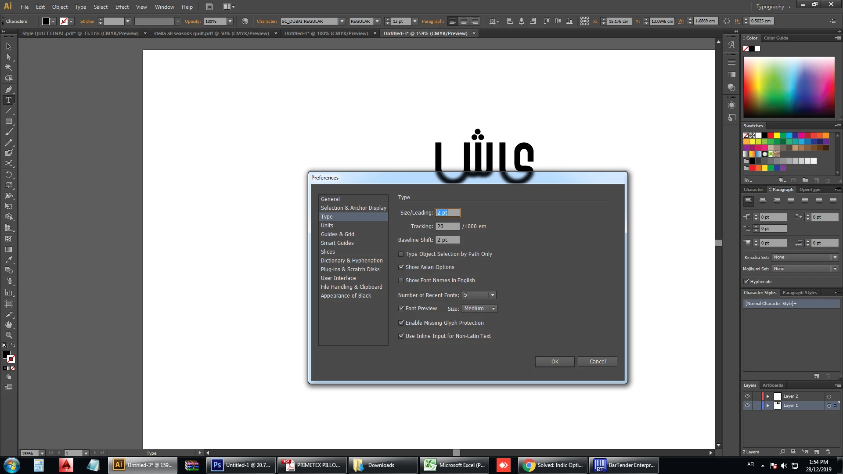
Task: Select Units in Preferences list
Action: pos(327,226)
